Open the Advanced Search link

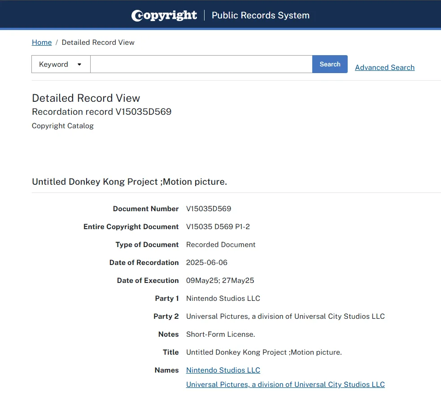[x=385, y=67]
